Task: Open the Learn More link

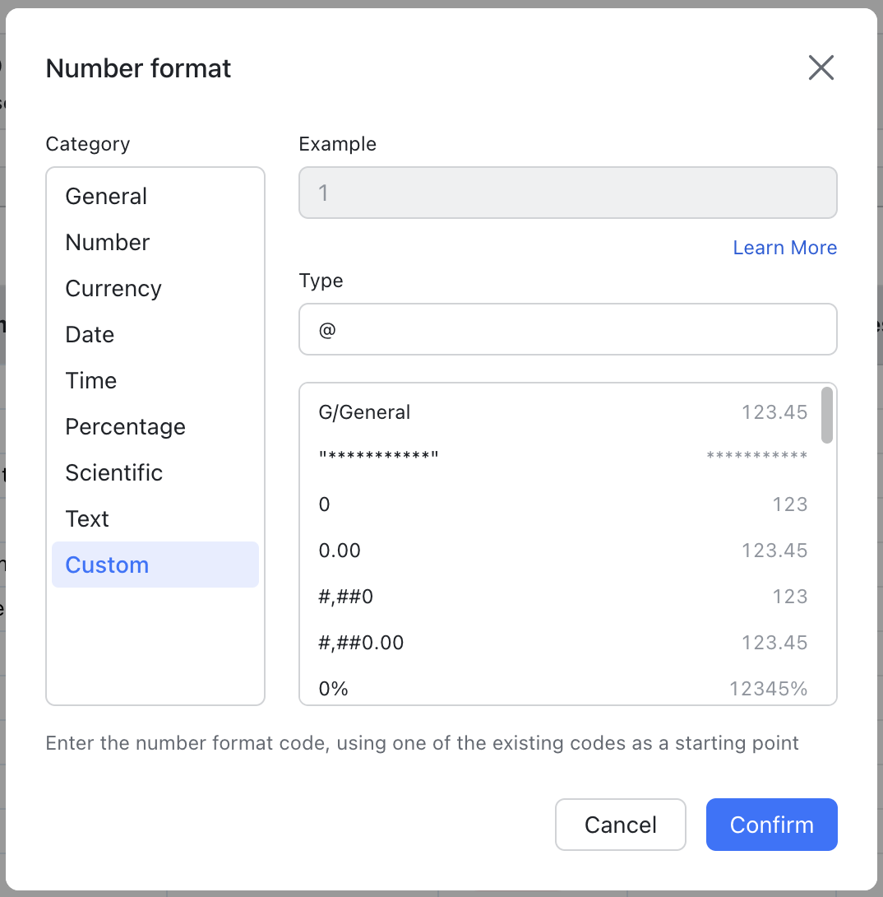Action: (x=784, y=247)
